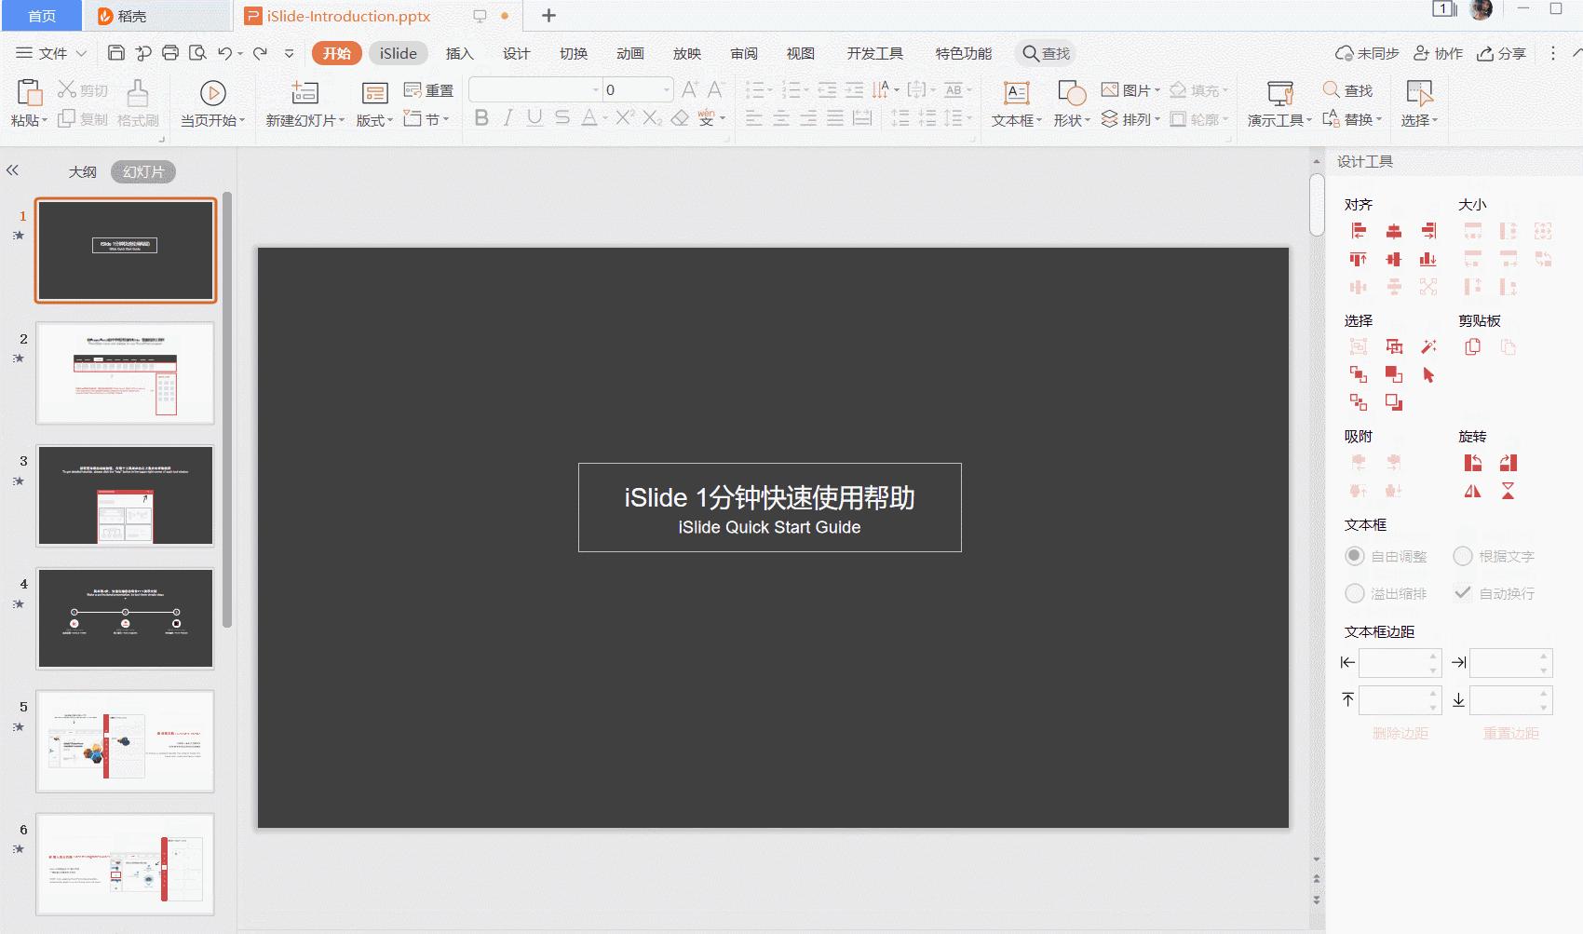Image resolution: width=1583 pixels, height=934 pixels.
Task: Click the Save icon in quick toolbar
Action: (116, 53)
